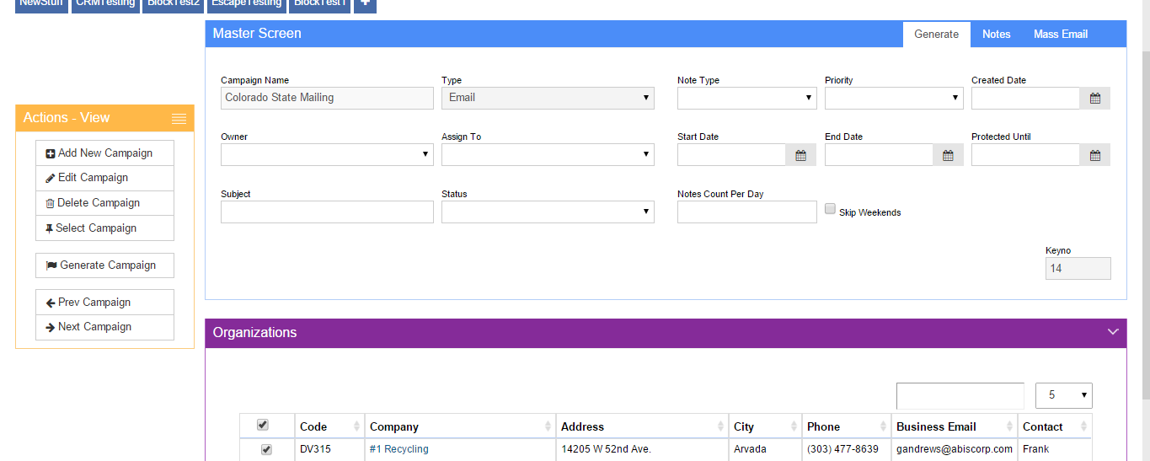This screenshot has height=461, width=1150.
Task: Click the Actions panel hamburger menu icon
Action: click(x=179, y=119)
